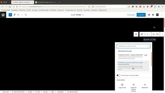Image resolution: width=165 pixels, height=93 pixels.
Task: Bookmark this page with the star
Action: (89, 7)
